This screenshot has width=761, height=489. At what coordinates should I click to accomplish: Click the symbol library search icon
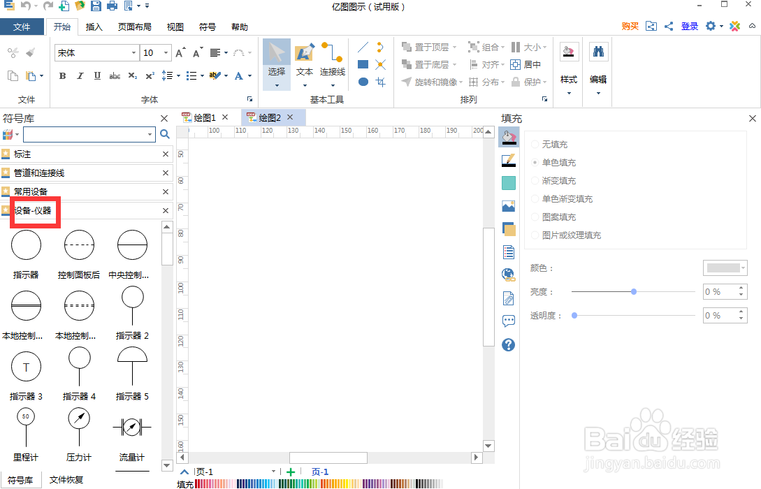[165, 134]
